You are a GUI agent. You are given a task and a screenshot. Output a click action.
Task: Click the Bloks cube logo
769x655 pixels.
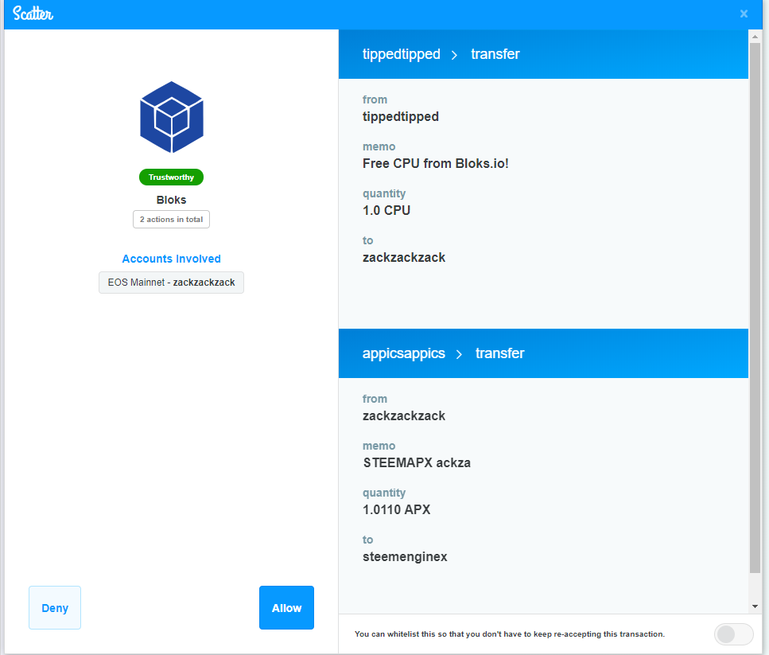172,117
